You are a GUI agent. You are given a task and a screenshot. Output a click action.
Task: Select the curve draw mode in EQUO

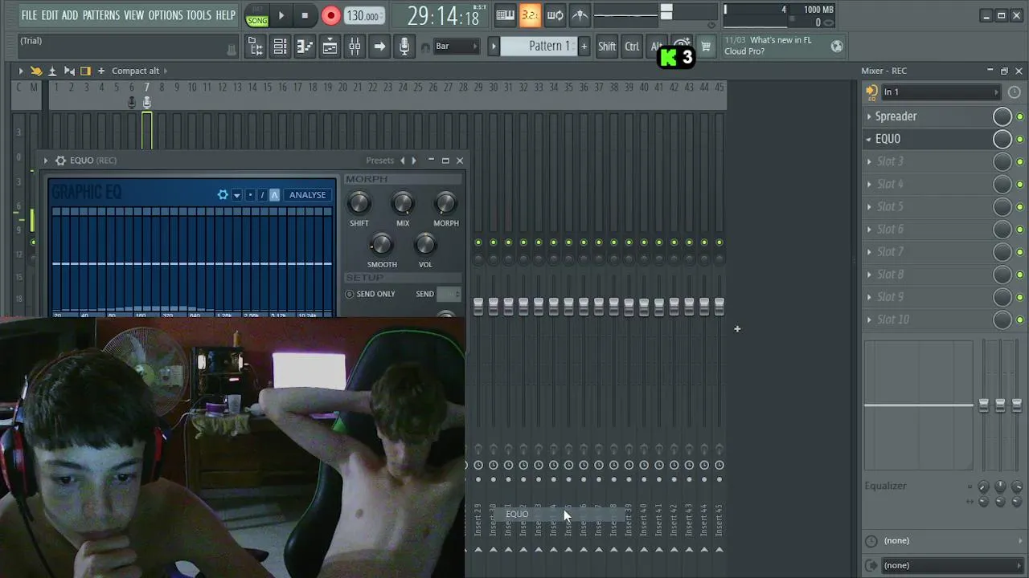point(274,195)
